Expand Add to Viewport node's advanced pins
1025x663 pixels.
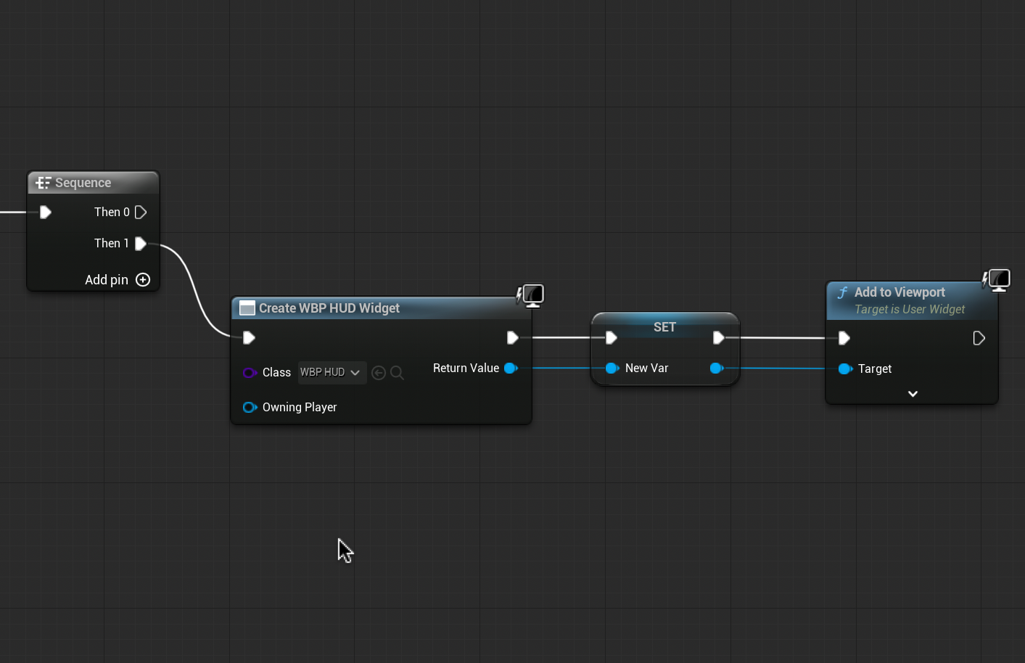[913, 394]
